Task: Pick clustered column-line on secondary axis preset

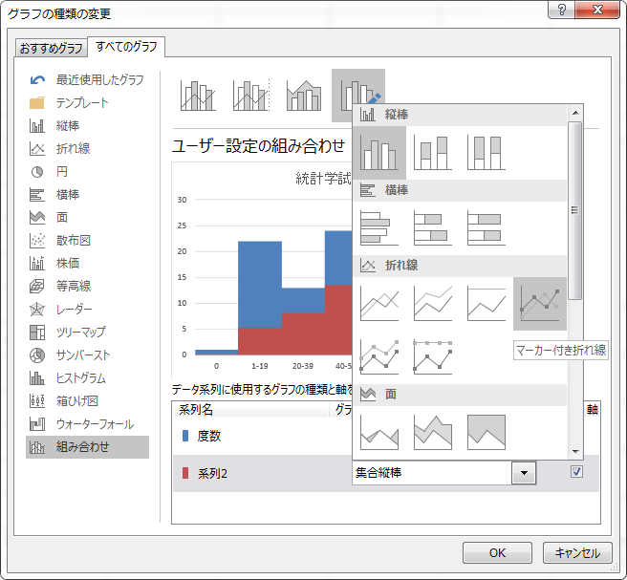Action: point(251,96)
